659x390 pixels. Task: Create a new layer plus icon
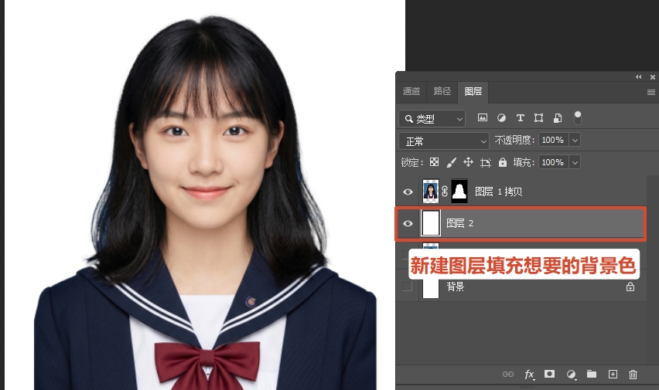[x=613, y=374]
